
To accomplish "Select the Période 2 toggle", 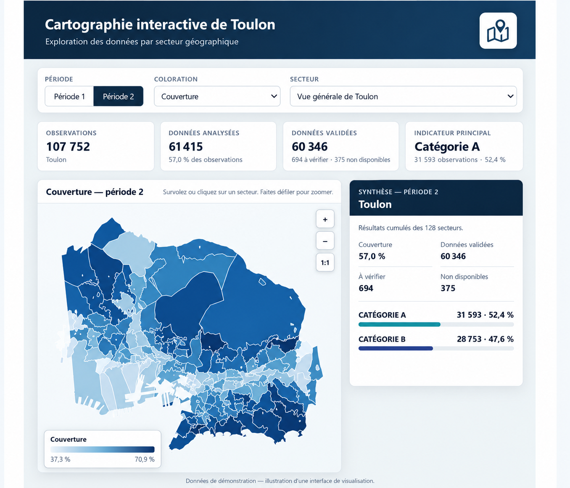I will 119,96.
